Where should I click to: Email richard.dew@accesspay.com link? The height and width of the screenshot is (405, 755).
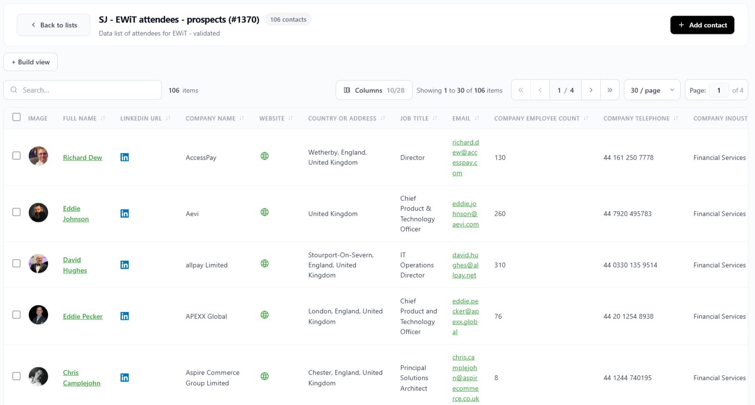[x=465, y=157]
